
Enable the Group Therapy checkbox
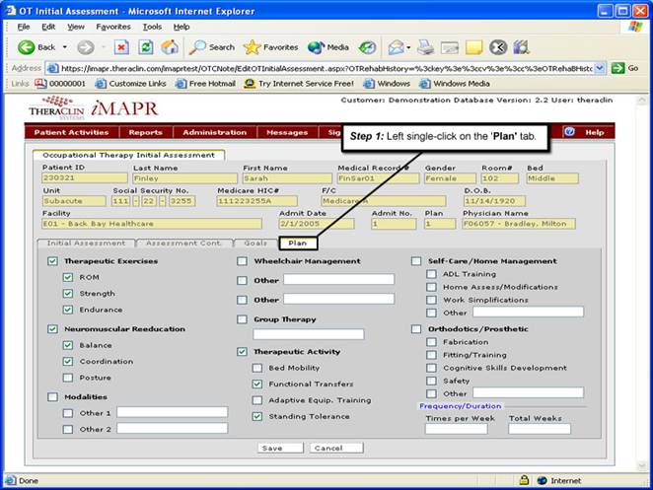[243, 319]
